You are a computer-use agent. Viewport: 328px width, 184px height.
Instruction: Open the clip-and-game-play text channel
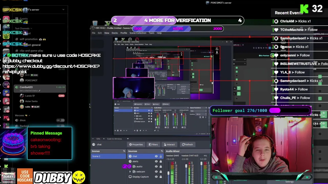(x=29, y=51)
